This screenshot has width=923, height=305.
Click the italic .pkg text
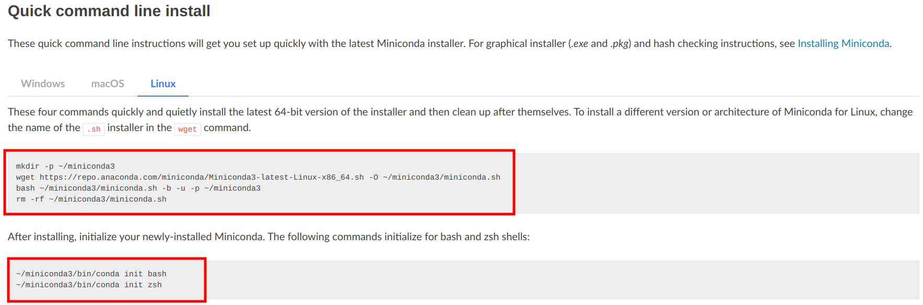620,43
